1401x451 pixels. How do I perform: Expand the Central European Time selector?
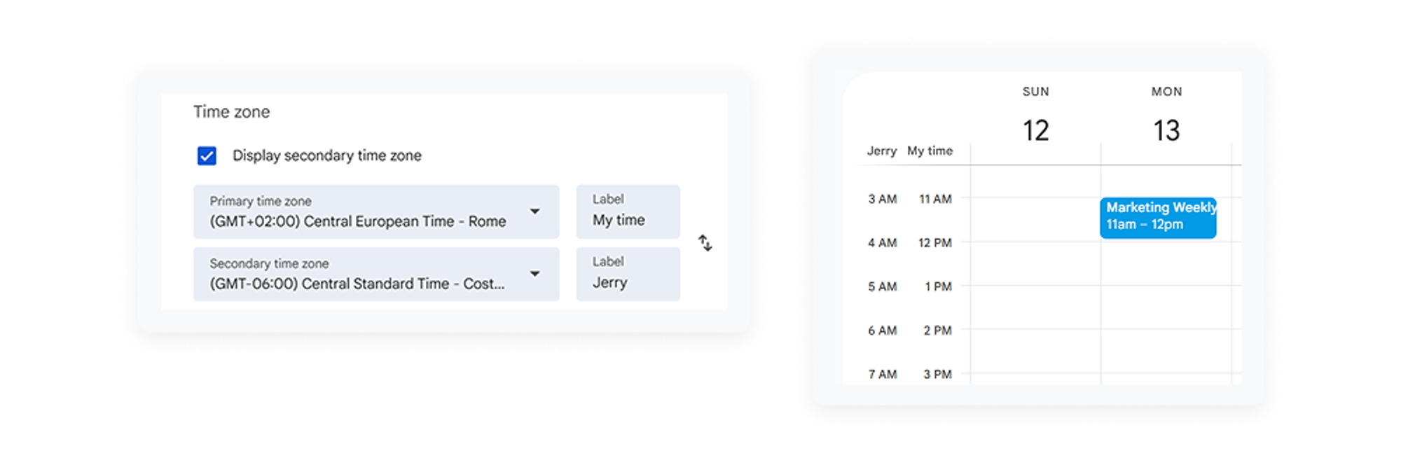(x=377, y=211)
